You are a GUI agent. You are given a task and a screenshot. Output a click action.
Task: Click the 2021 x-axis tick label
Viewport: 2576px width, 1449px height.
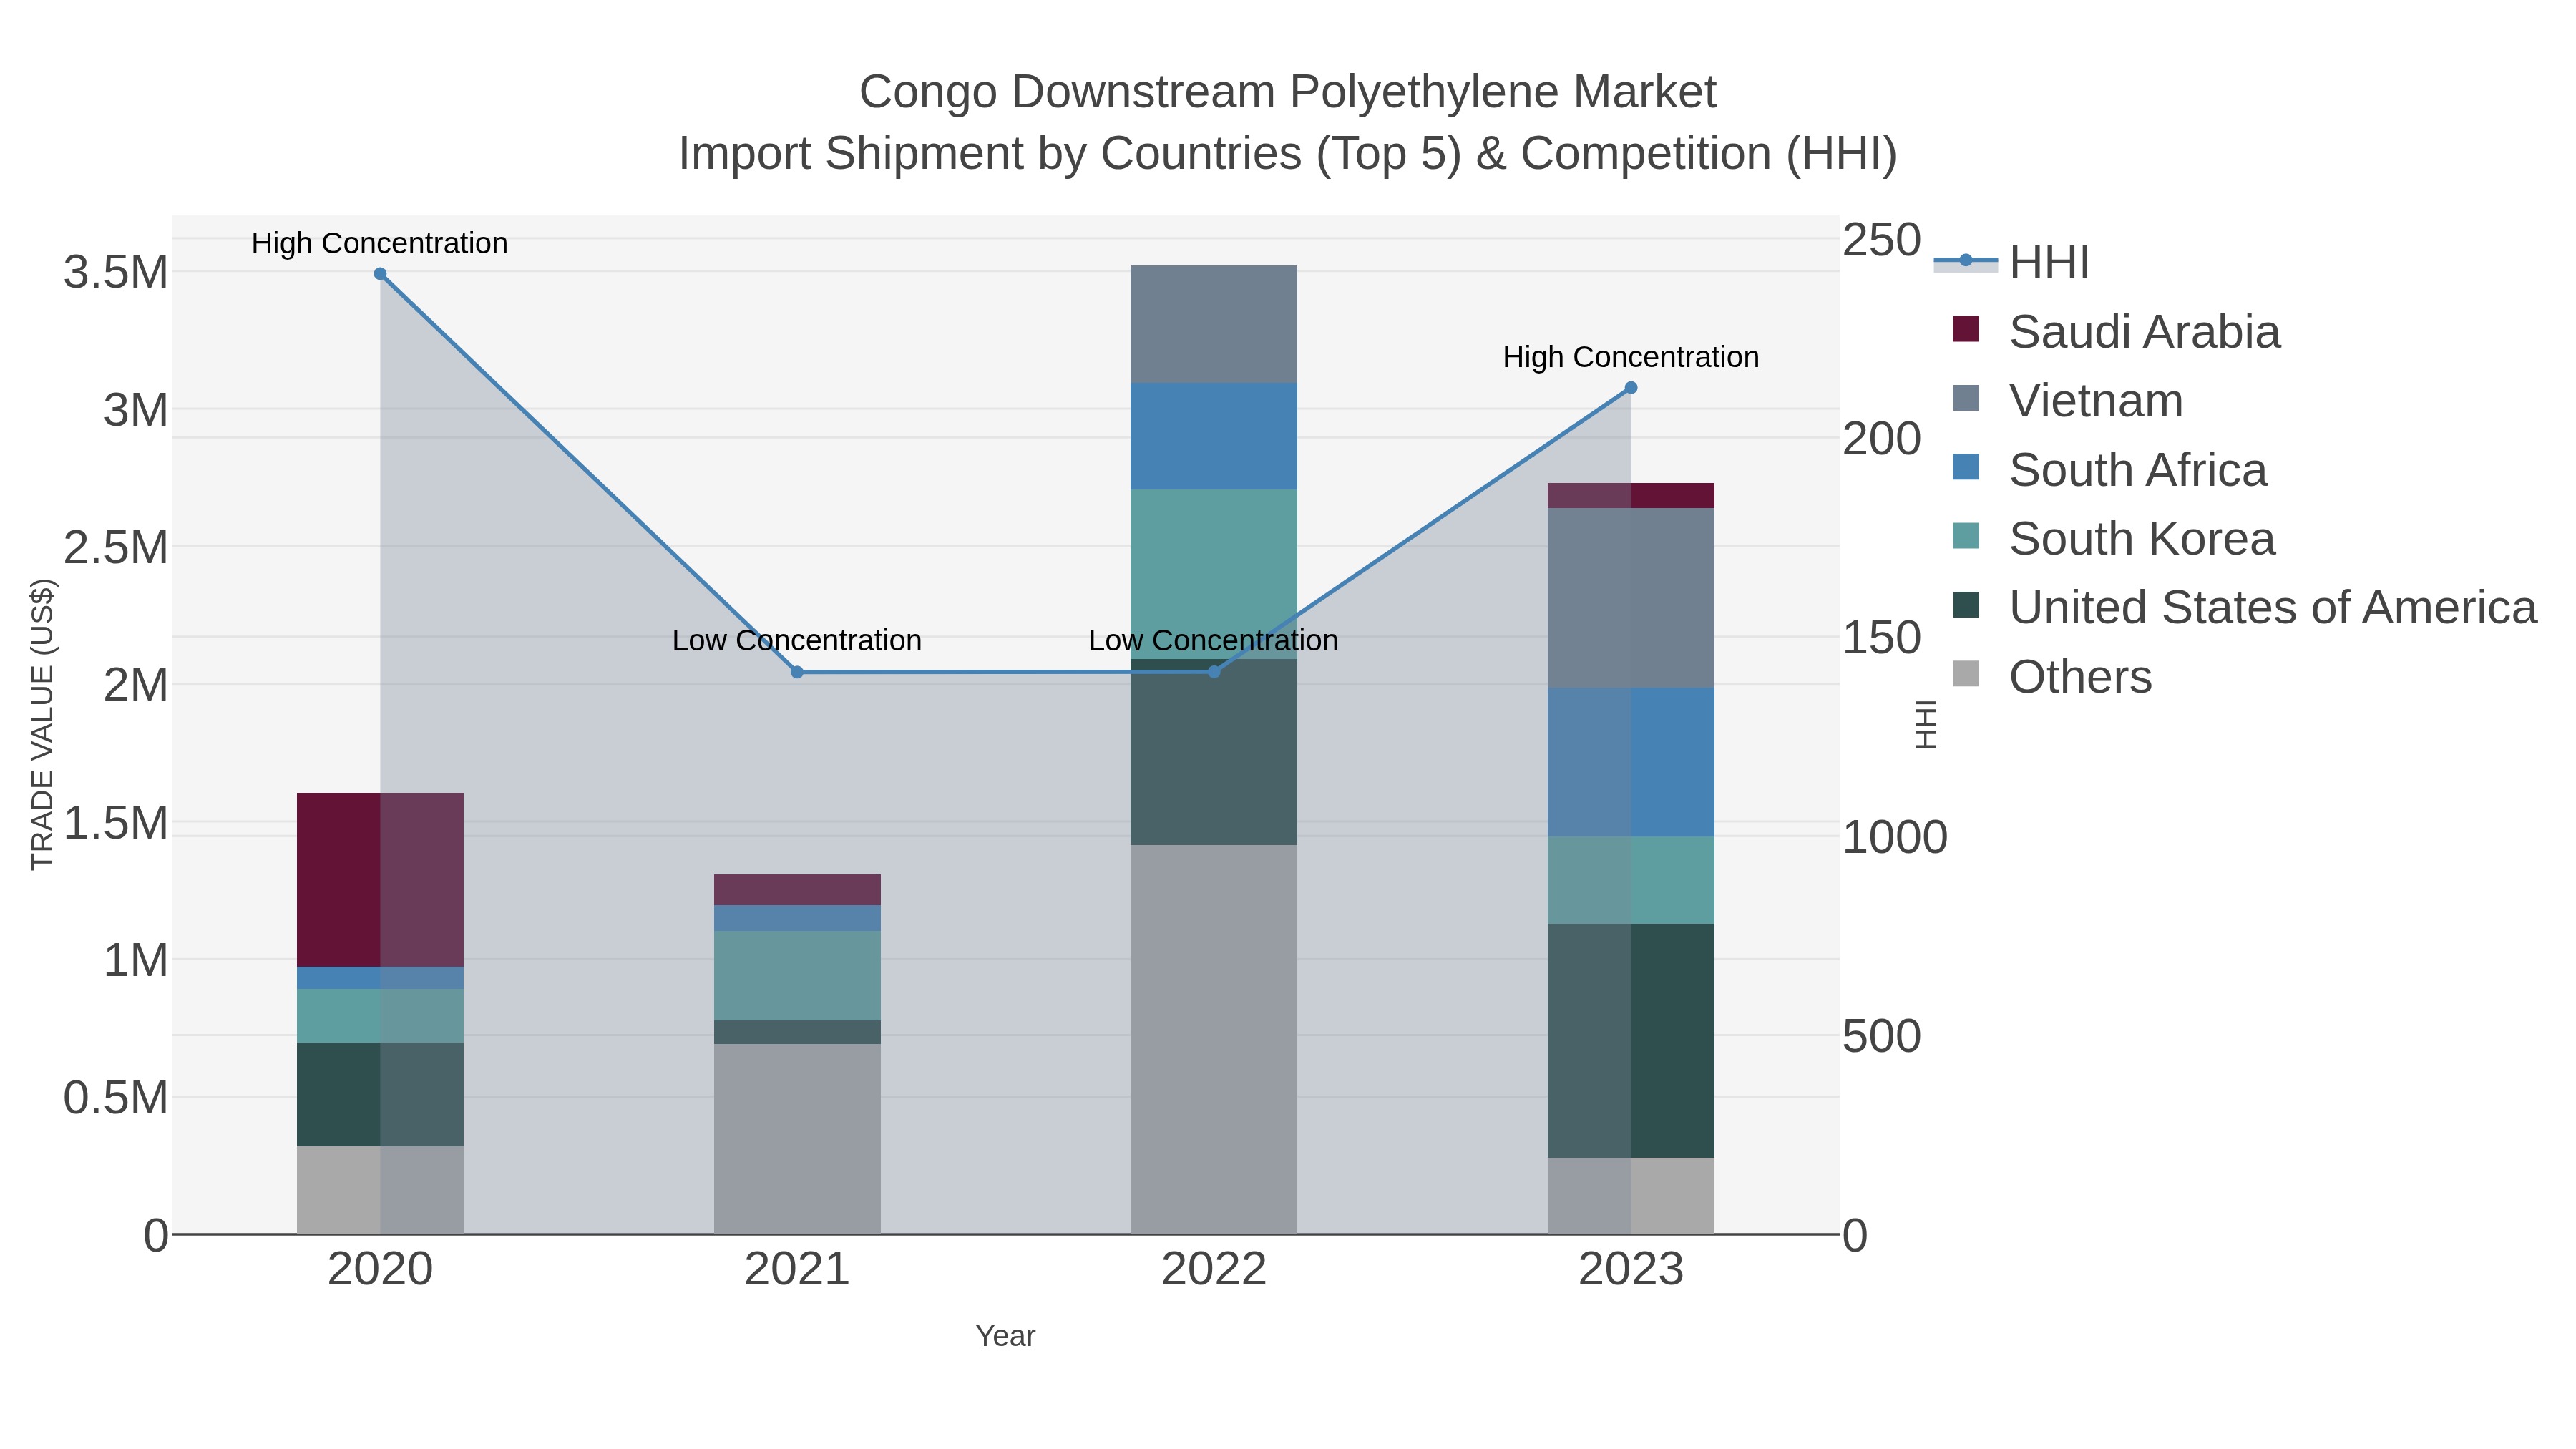[797, 1269]
